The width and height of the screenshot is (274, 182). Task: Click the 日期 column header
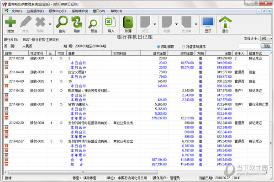coord(16,54)
